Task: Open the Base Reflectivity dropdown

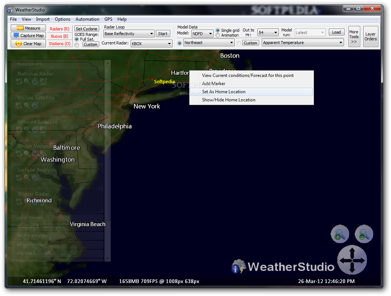Action: click(129, 34)
